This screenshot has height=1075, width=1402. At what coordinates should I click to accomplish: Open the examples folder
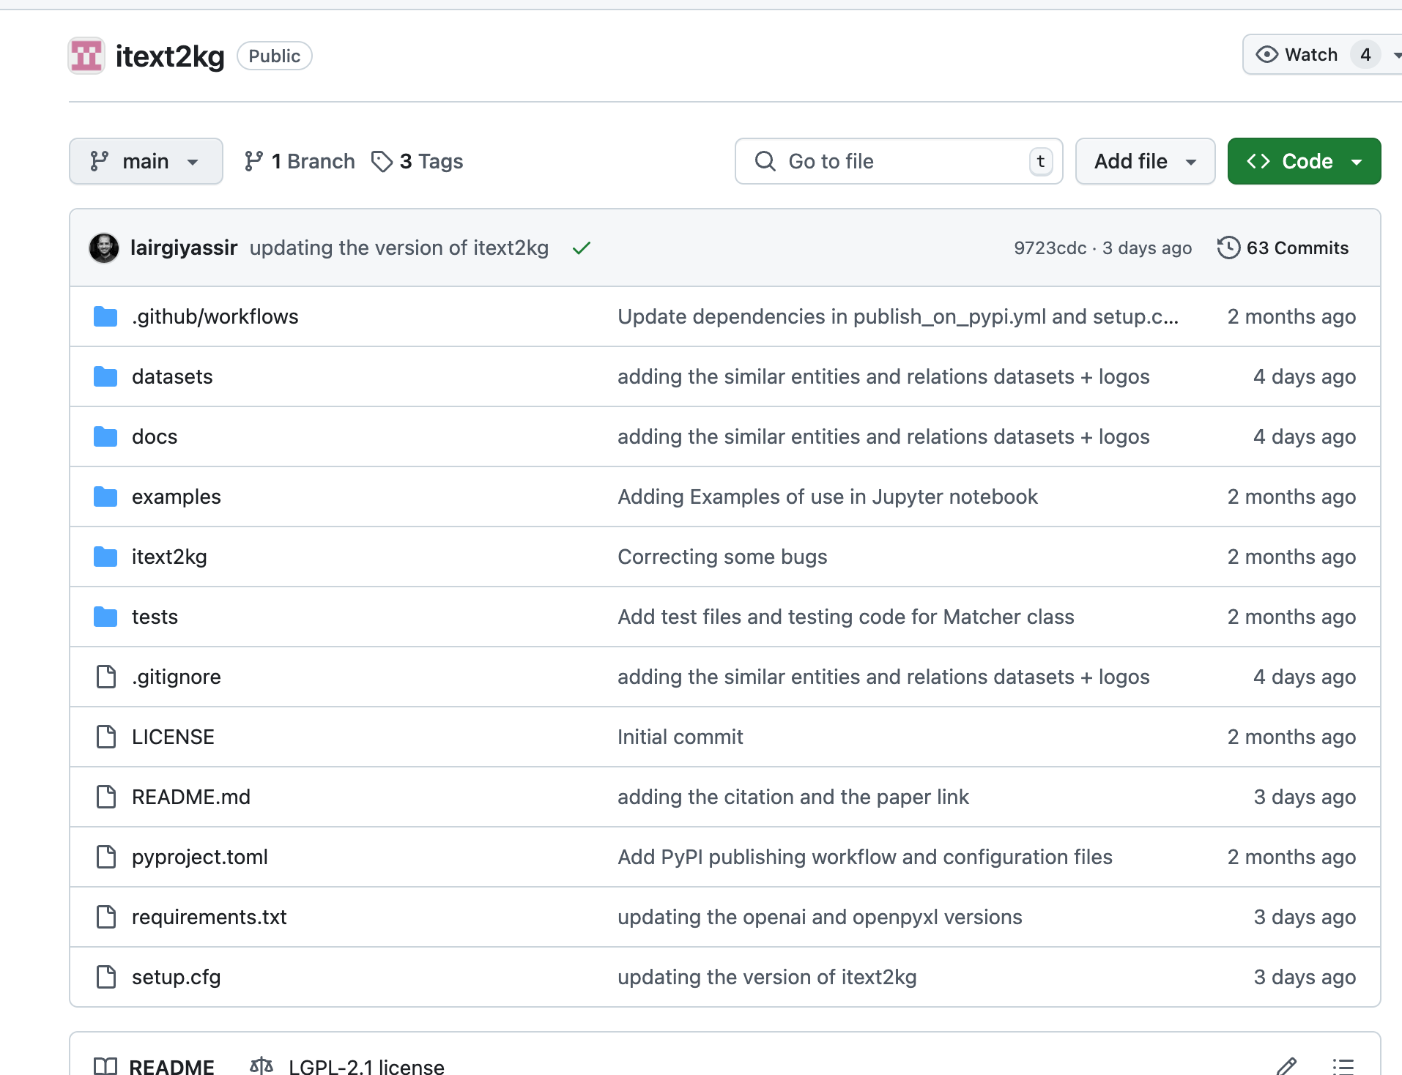point(177,497)
